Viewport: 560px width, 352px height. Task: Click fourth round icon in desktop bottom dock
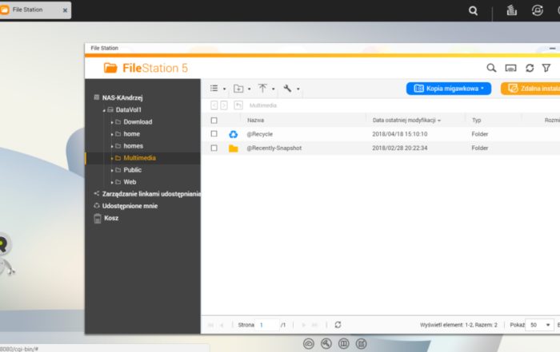point(361,343)
